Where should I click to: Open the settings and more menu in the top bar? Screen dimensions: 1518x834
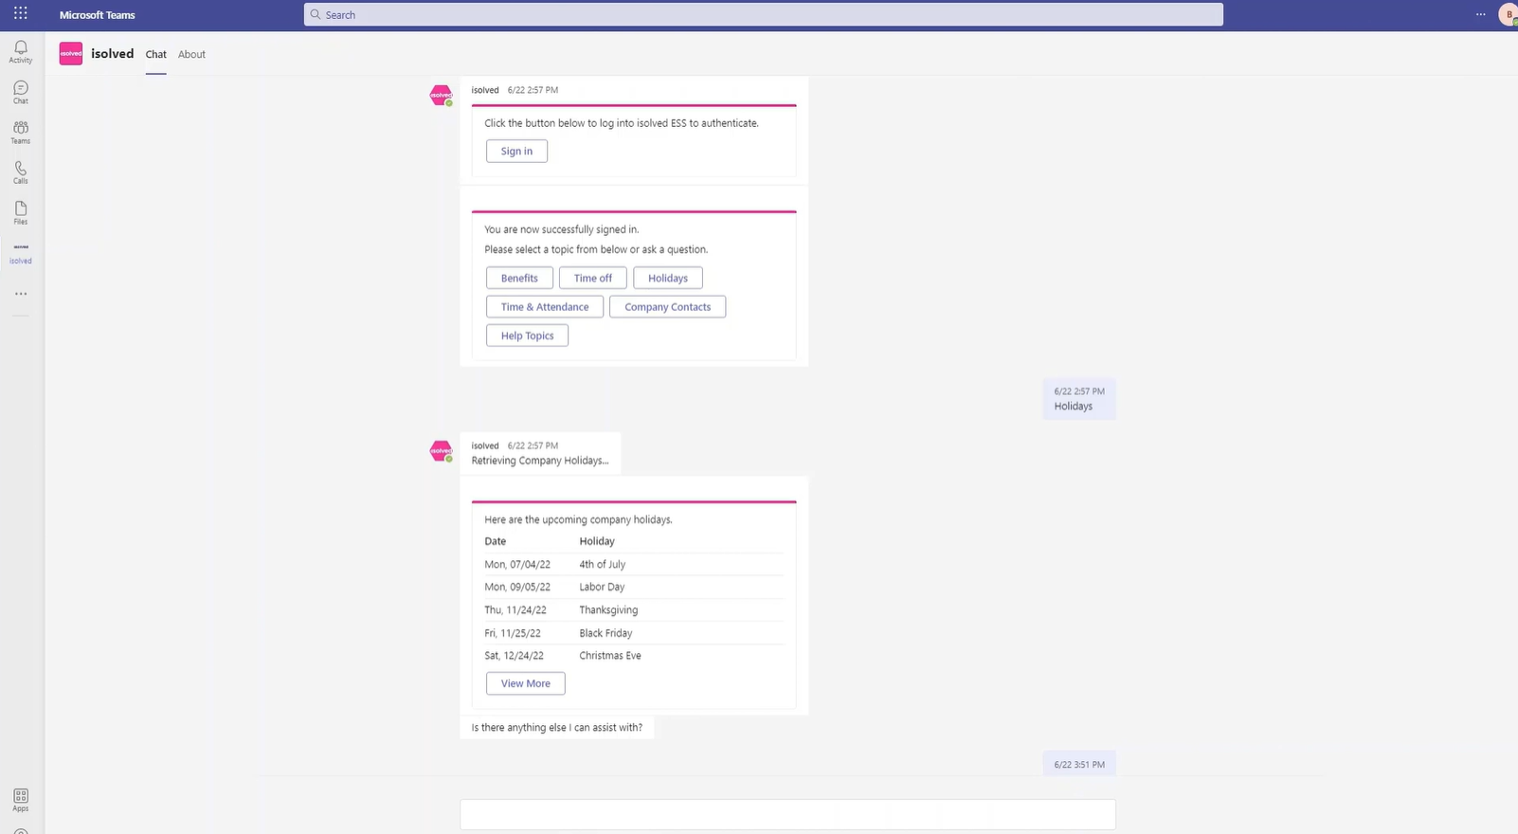coord(1480,14)
